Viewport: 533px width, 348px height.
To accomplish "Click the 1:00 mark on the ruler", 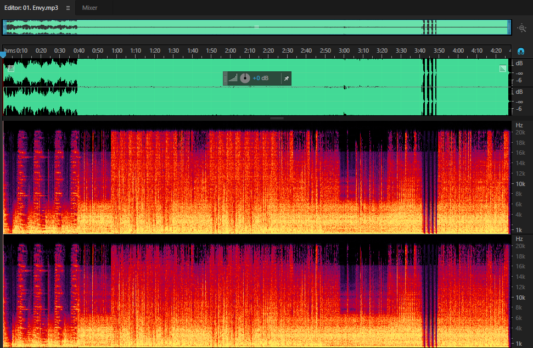I will pyautogui.click(x=117, y=50).
